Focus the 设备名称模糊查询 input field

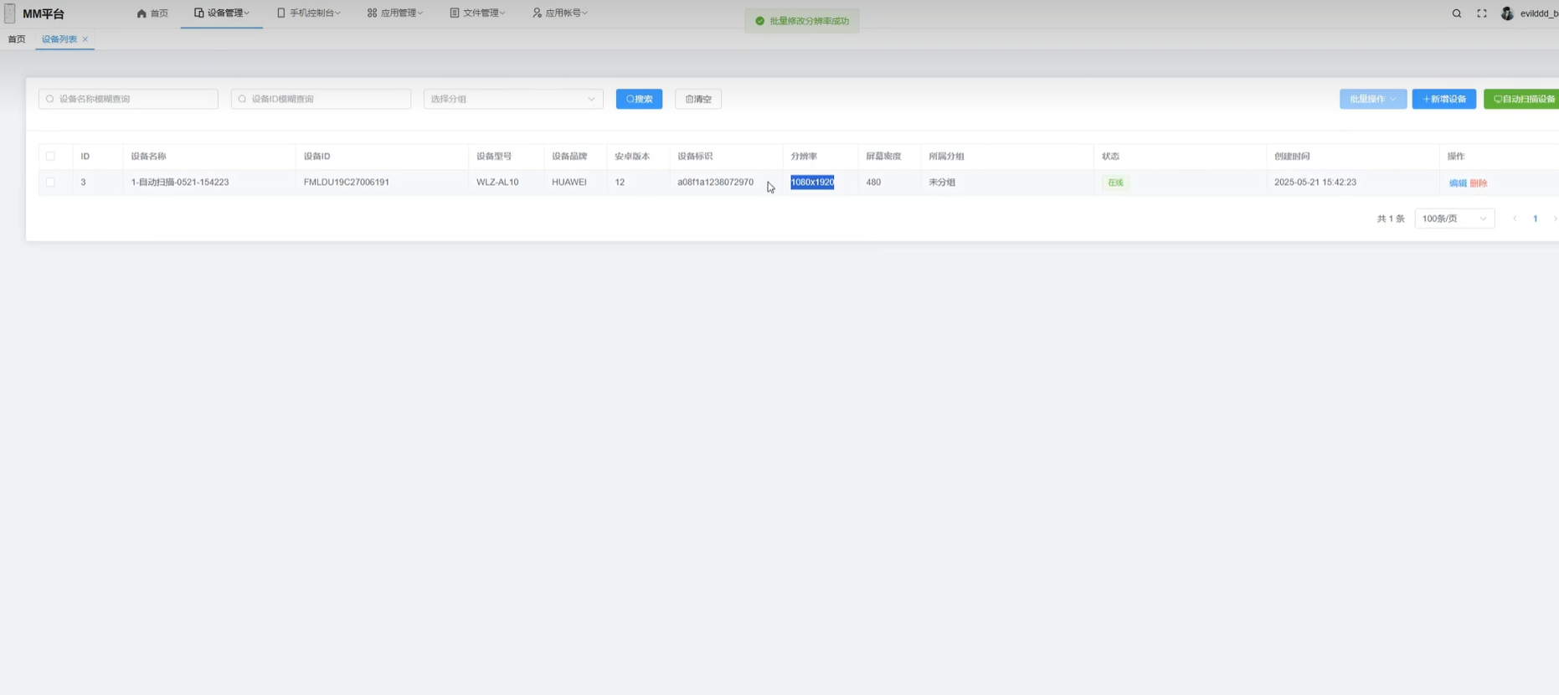point(128,99)
